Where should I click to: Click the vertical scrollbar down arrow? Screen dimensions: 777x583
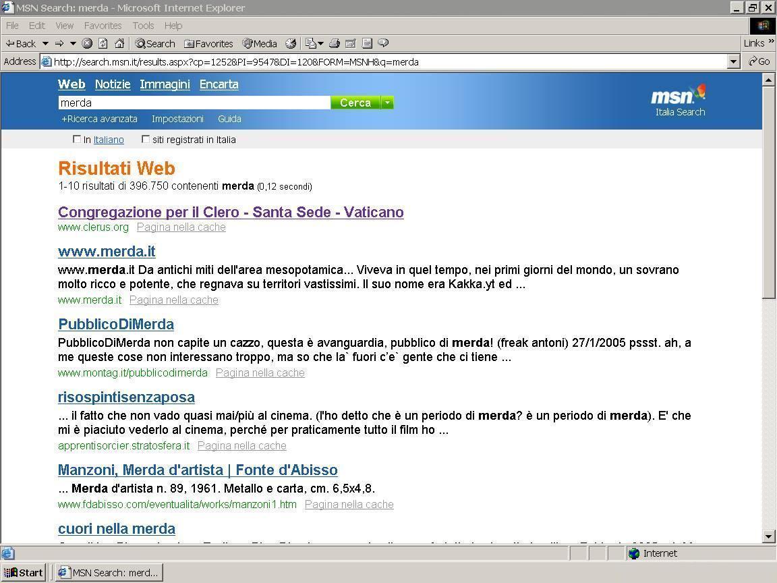[x=768, y=536]
